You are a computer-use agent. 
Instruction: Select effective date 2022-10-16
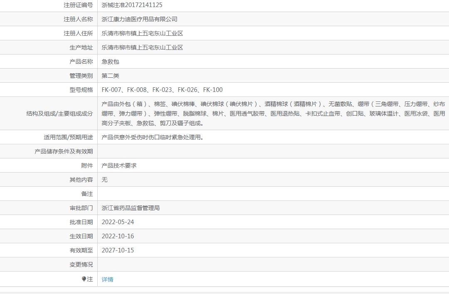118,236
